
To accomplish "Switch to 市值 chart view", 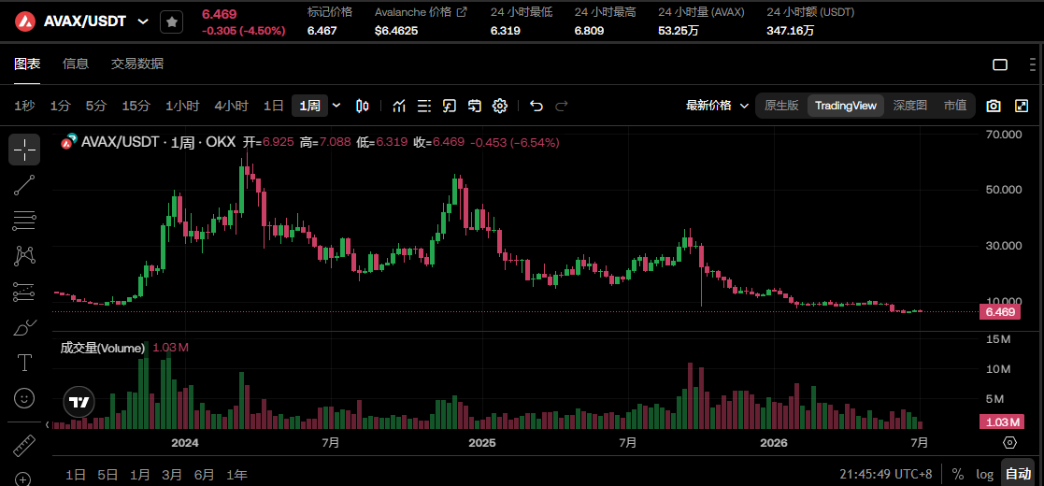I will click(955, 106).
